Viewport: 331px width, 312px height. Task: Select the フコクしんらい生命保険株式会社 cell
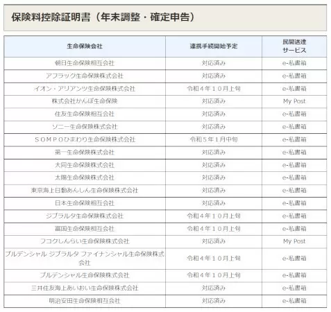85,241
